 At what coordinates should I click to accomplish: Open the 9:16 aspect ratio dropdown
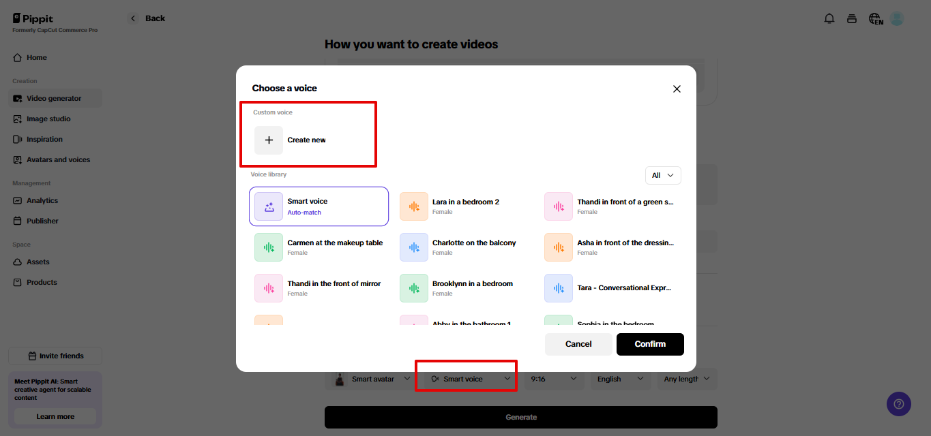(554, 379)
